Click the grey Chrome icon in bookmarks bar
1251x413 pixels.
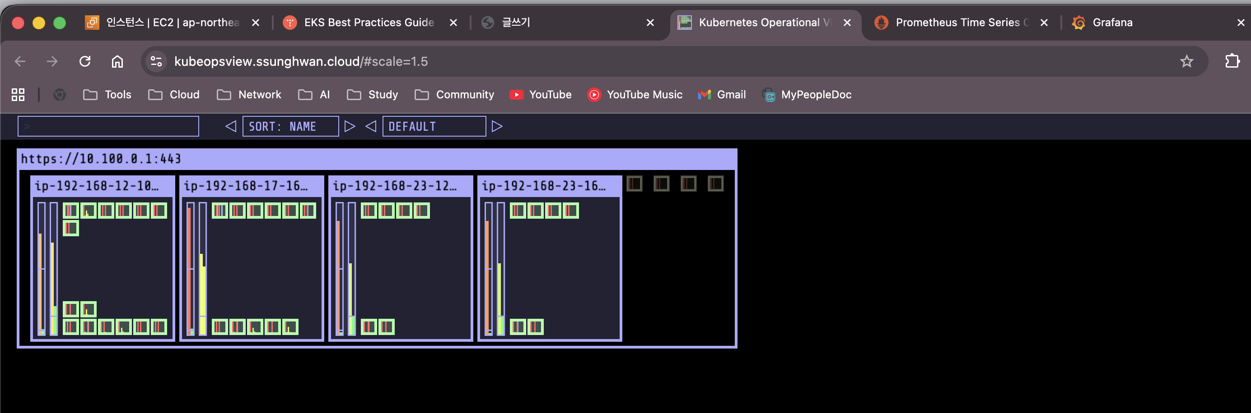(x=59, y=95)
